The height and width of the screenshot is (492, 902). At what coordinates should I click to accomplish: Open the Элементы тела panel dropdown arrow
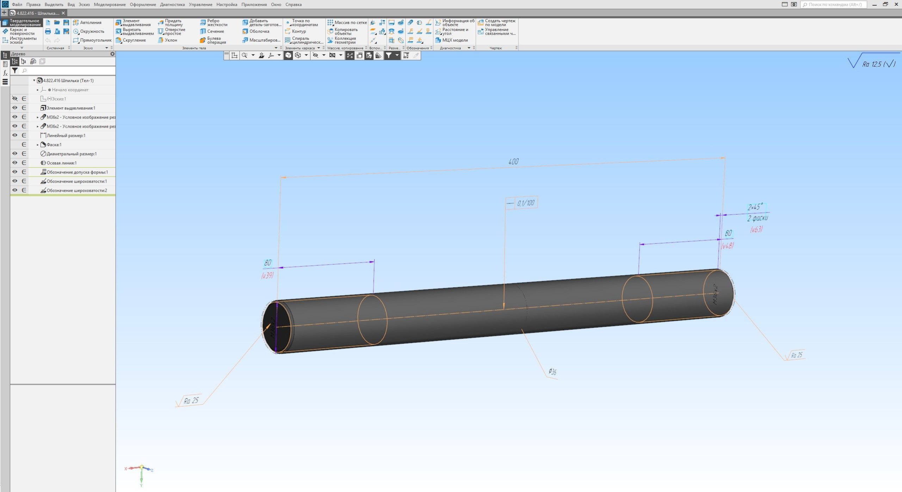coord(276,48)
